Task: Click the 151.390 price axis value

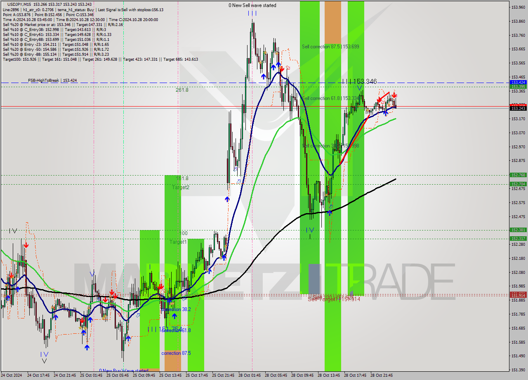Action: click(519, 370)
